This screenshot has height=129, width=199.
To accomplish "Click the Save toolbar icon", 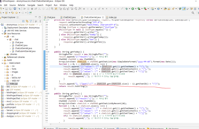I will (6, 9).
